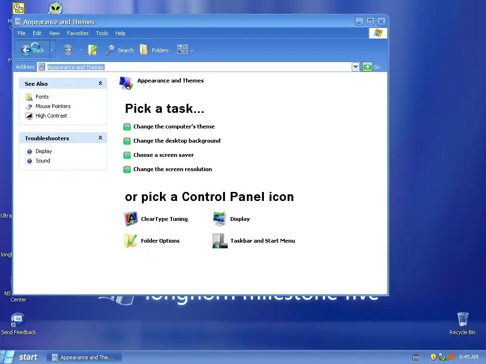Image resolution: width=486 pixels, height=364 pixels.
Task: Open the address bar dropdown arrow
Action: click(x=355, y=67)
